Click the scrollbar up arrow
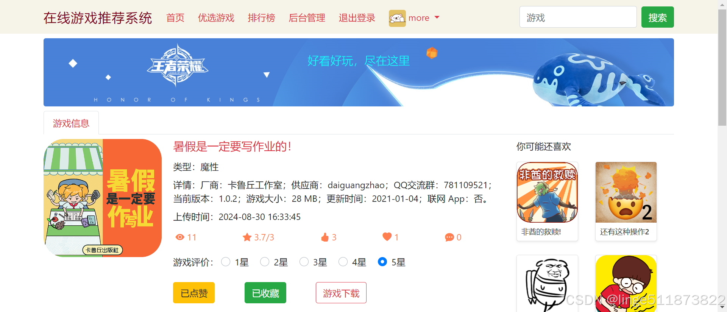 coord(722,5)
